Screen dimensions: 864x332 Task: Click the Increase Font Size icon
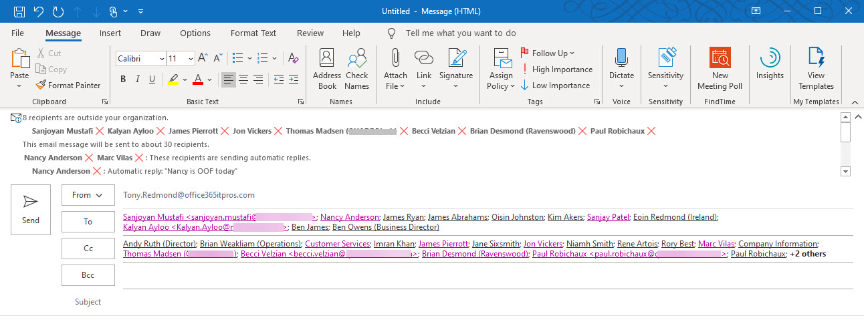point(203,58)
